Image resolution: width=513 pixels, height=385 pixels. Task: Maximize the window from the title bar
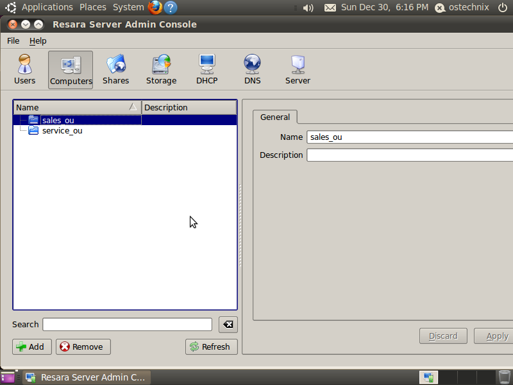click(38, 24)
